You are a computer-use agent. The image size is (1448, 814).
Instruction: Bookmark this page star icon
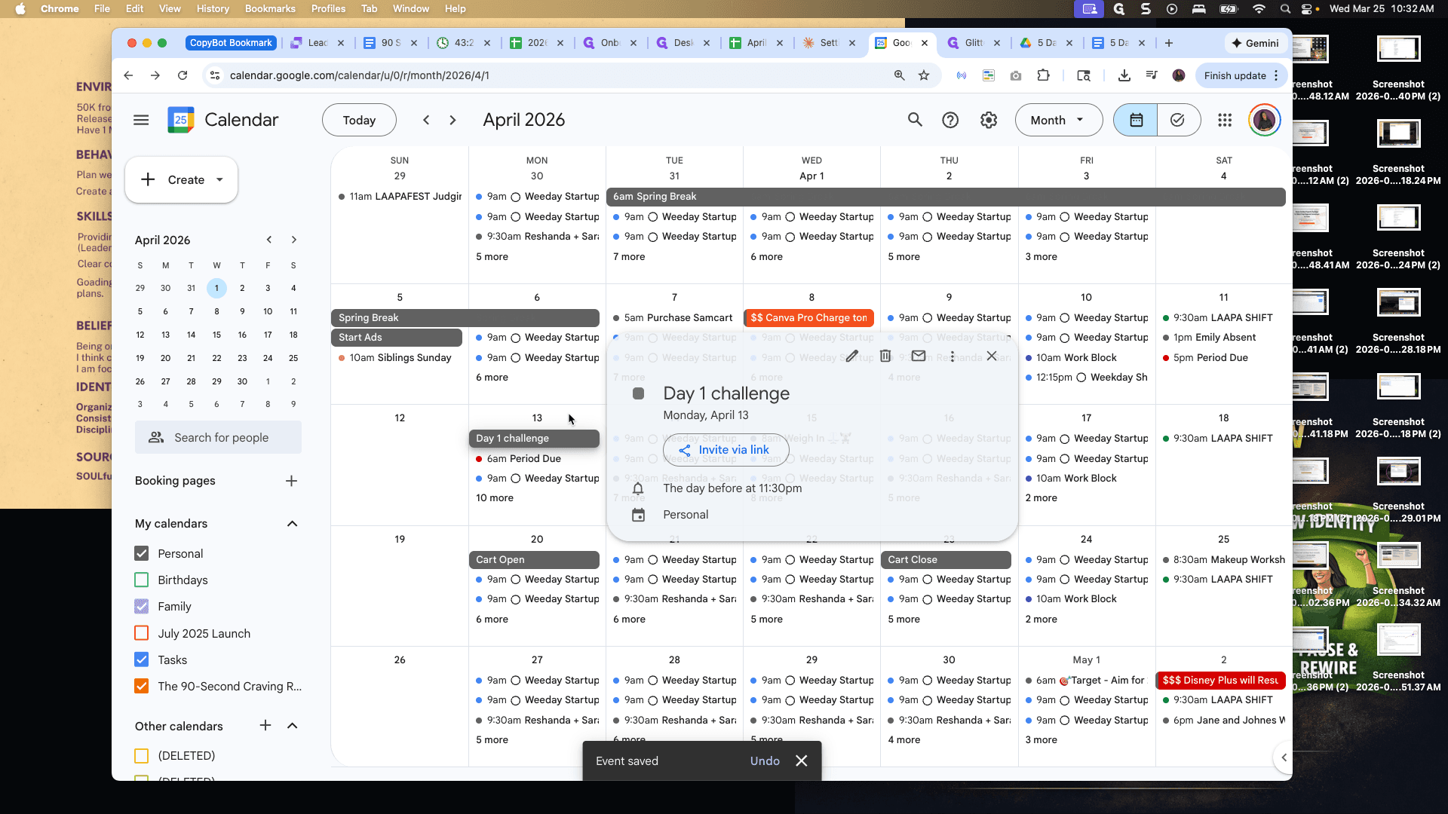coord(924,75)
